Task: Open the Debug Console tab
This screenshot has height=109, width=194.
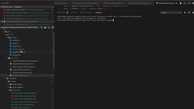Action: pyautogui.click(x=86, y=13)
